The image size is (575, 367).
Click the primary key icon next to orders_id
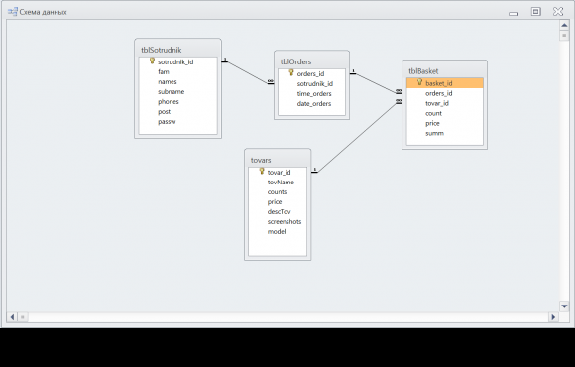[291, 73]
